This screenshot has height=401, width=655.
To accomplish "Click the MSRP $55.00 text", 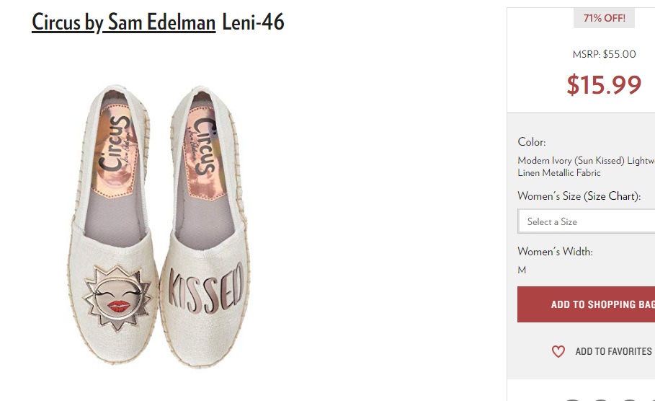I will pyautogui.click(x=604, y=54).
